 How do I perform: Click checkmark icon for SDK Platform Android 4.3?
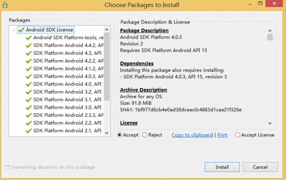(29, 53)
